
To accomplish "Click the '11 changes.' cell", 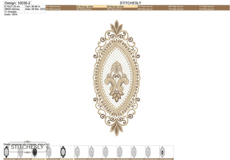I will coord(14,12).
